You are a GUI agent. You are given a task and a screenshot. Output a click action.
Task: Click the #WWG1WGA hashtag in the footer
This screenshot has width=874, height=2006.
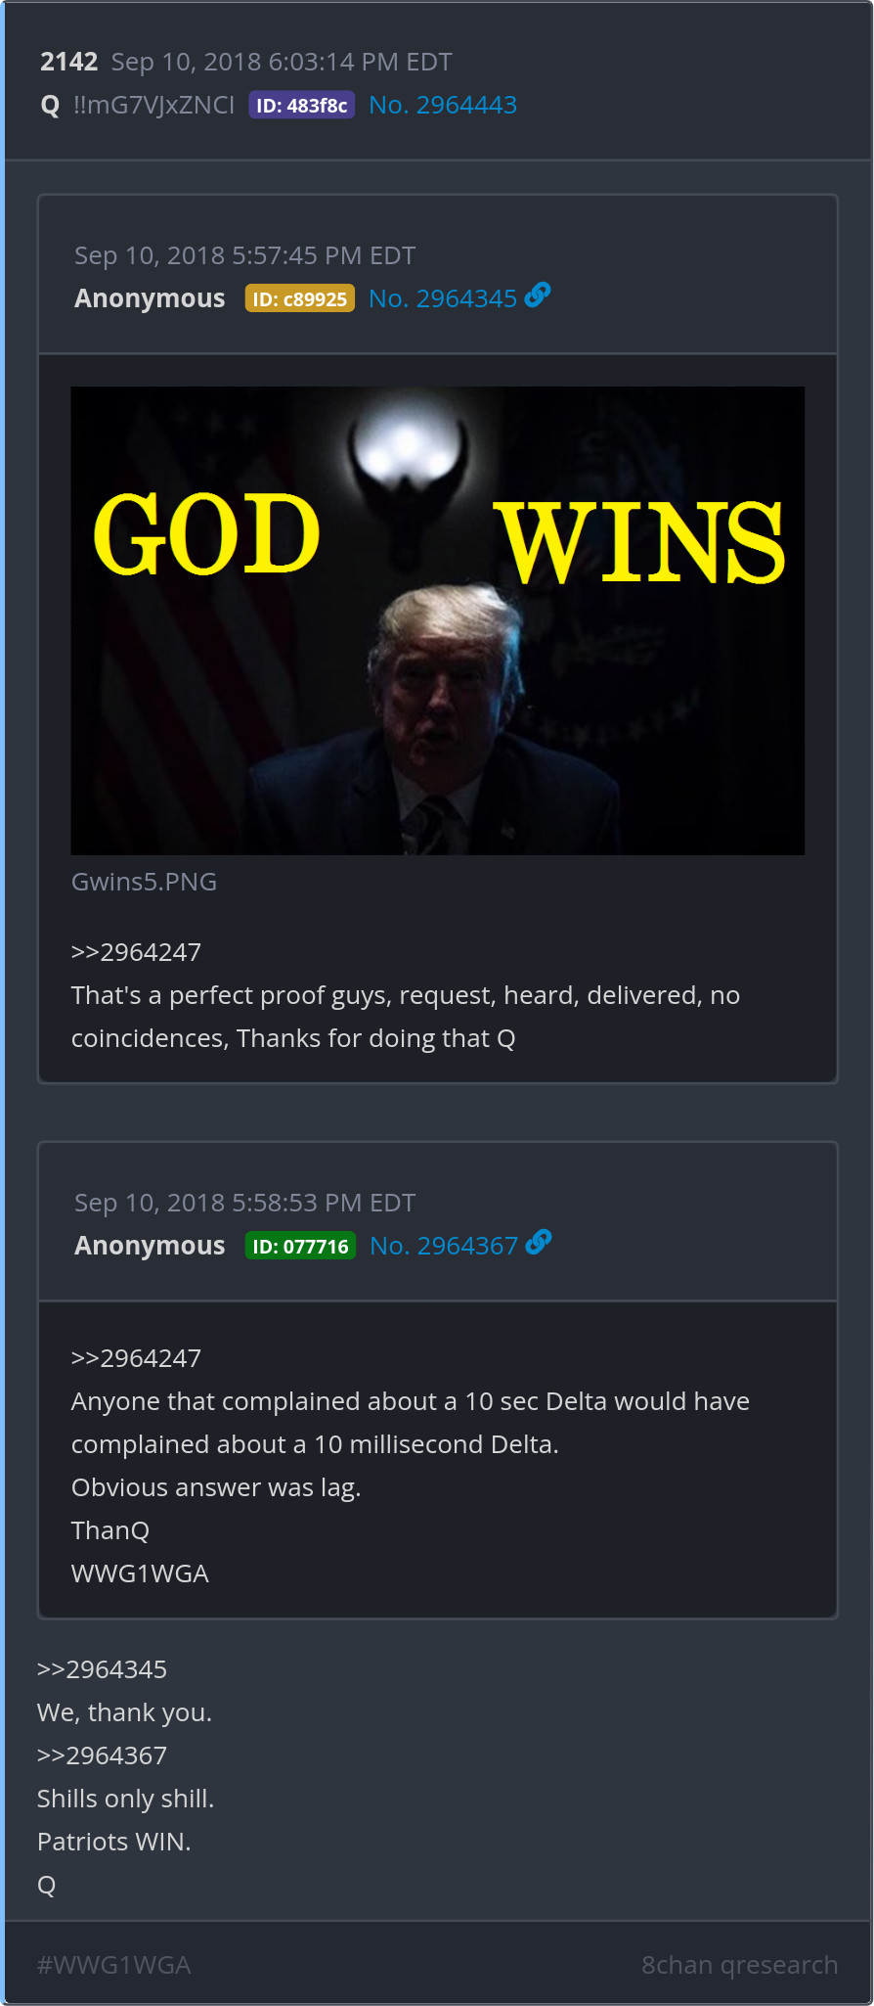tap(113, 1965)
